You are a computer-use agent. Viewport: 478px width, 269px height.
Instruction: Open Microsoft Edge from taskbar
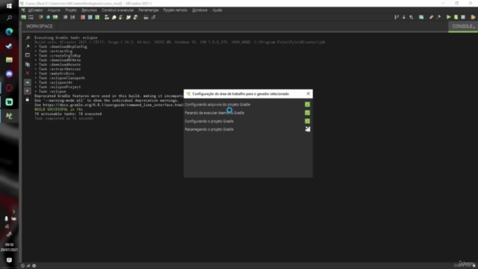tap(9, 31)
